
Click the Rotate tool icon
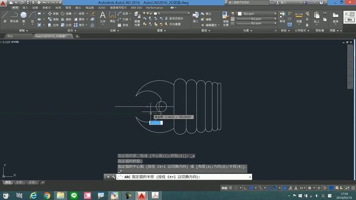(x=63, y=13)
